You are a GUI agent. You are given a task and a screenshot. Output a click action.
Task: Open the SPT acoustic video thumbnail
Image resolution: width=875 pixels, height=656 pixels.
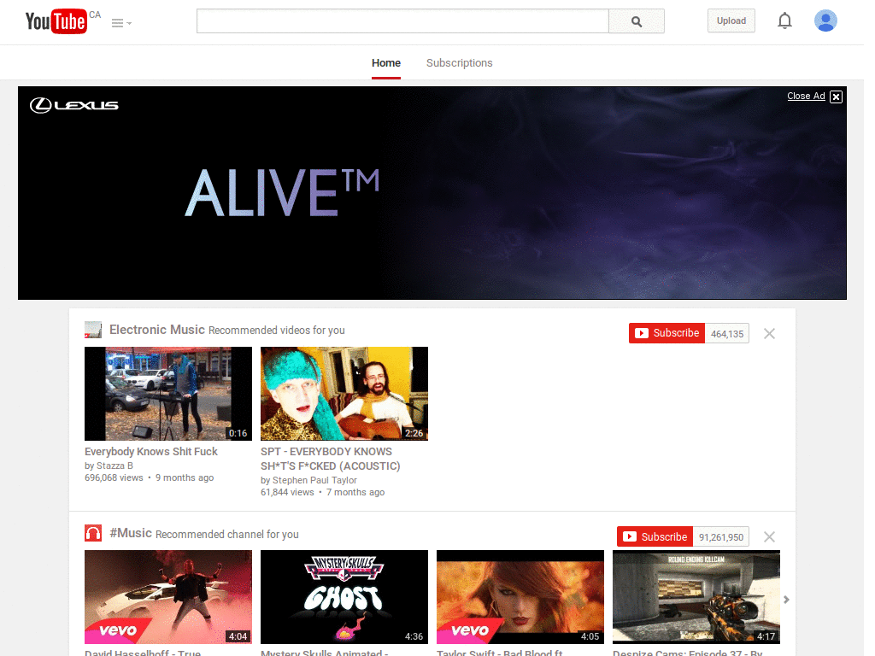[344, 394]
